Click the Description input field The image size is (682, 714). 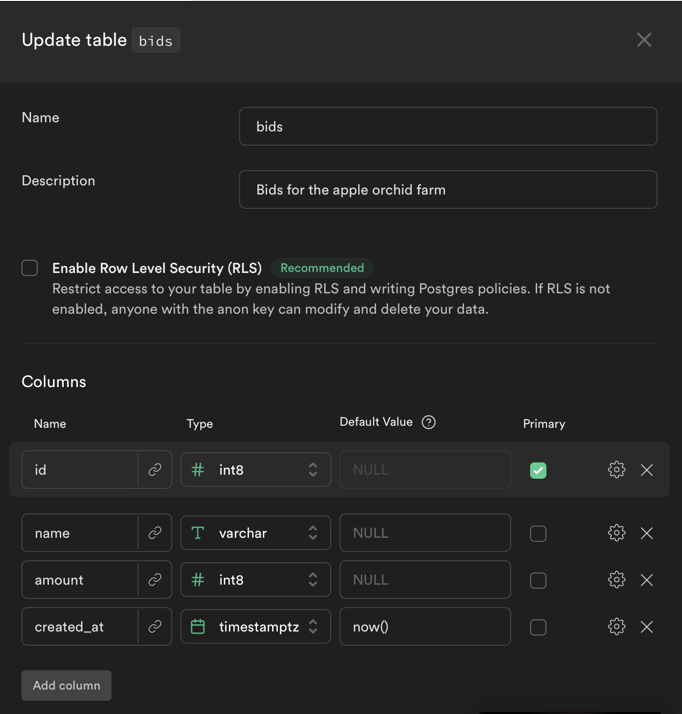coord(448,189)
